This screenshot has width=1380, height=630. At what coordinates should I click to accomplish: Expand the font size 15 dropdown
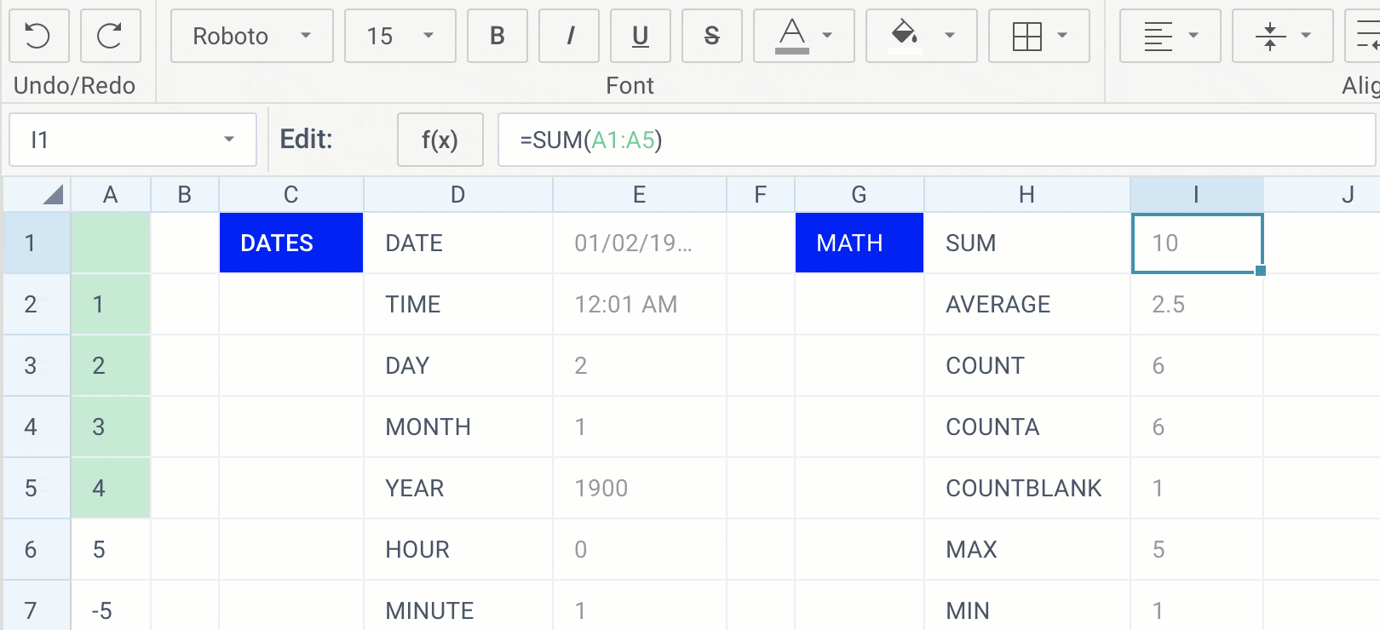tap(400, 36)
